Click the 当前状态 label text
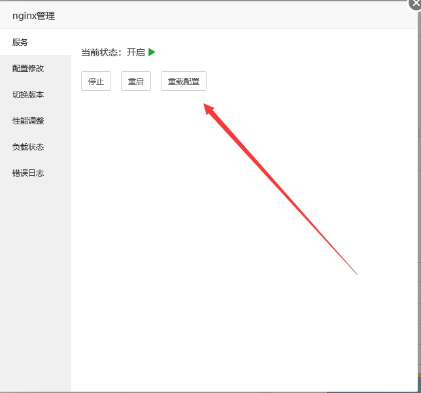The image size is (421, 393). 101,52
